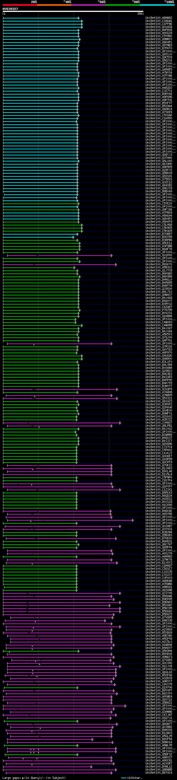Click the purple alignment bar for UniRef100_B9XK70
This screenshot has width=177, height=780.
[x=60, y=265]
